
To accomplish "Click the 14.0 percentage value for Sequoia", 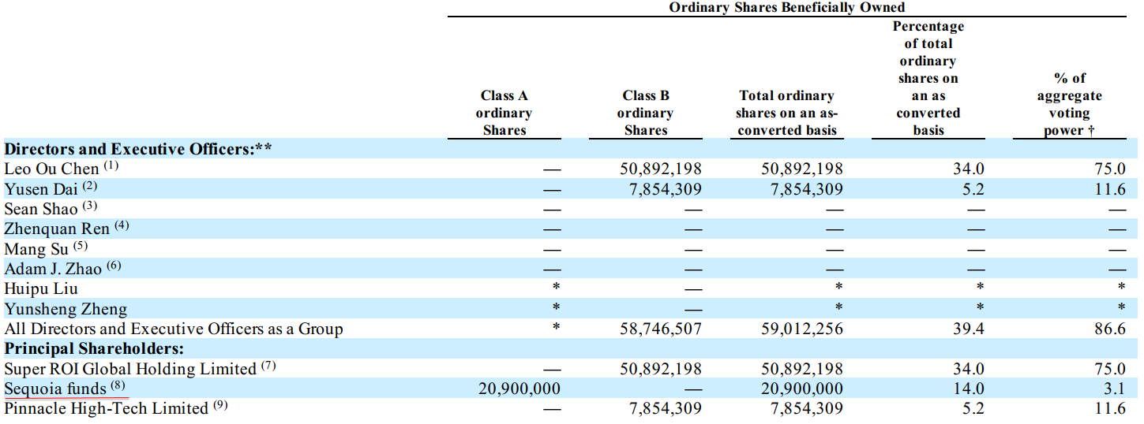I will (968, 389).
